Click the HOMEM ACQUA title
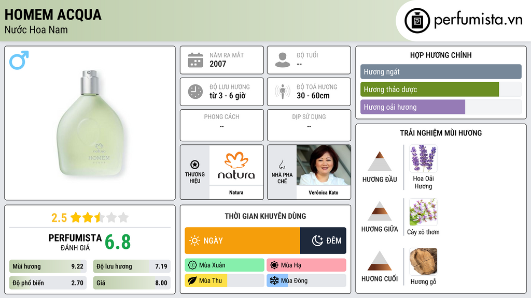The image size is (531, 298). point(53,15)
